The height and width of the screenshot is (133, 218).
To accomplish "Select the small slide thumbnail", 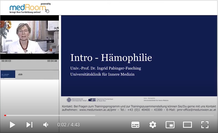I will (8, 74).
